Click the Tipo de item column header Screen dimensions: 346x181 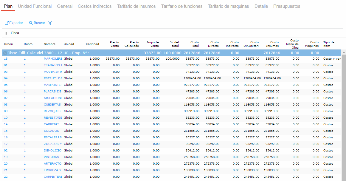[x=329, y=44]
